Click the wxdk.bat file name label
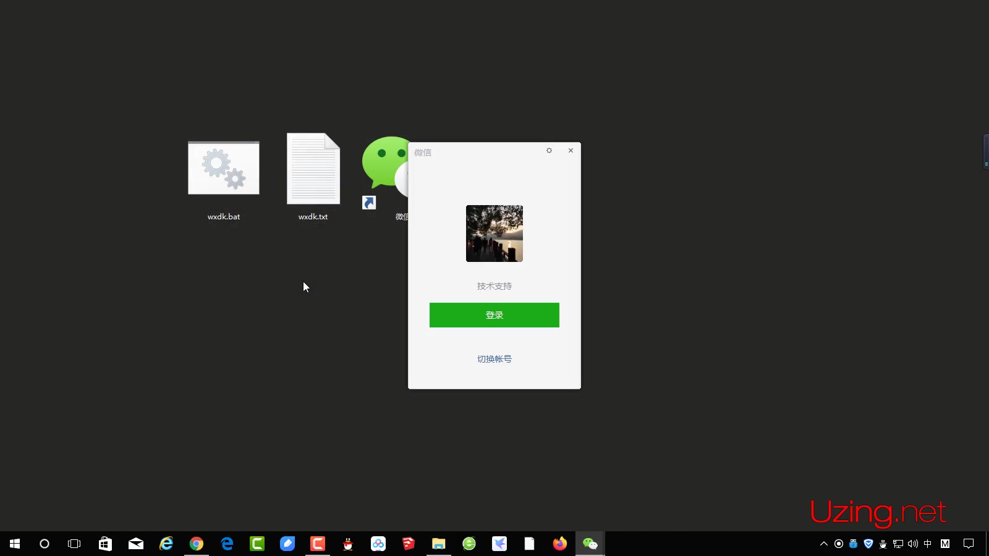Viewport: 989px width, 556px height. pyautogui.click(x=224, y=217)
